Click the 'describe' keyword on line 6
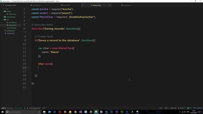Viewport: 203px width, 114px height. click(x=37, y=29)
